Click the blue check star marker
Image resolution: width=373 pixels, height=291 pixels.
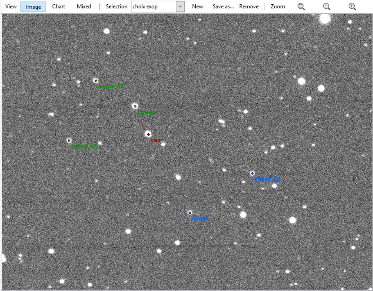[x=190, y=213]
